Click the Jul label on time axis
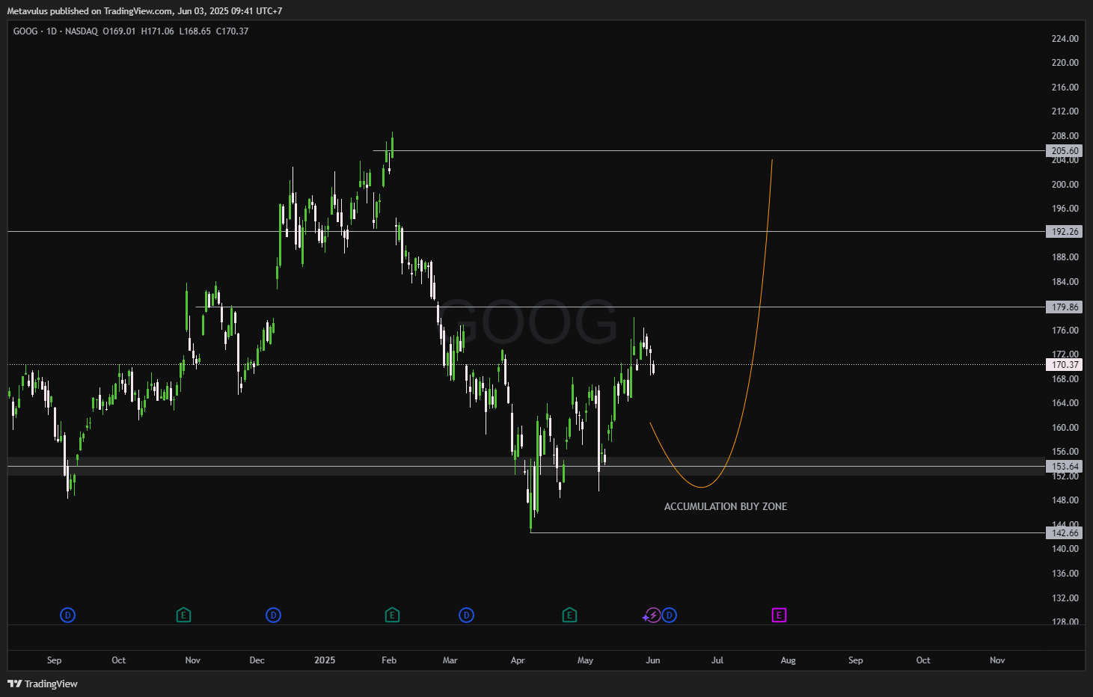 click(717, 660)
